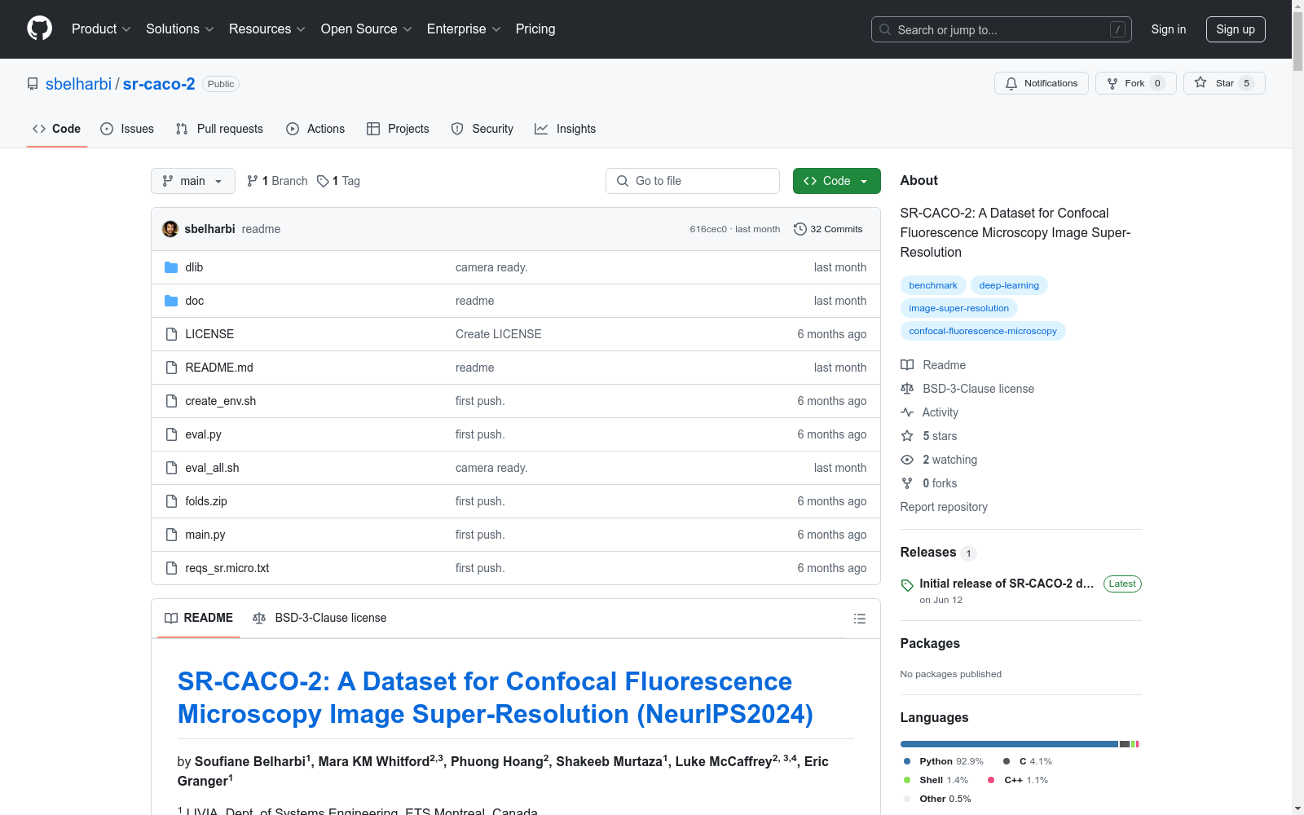Click the star icon next to 5 stars
1304x815 pixels.
[907, 436]
